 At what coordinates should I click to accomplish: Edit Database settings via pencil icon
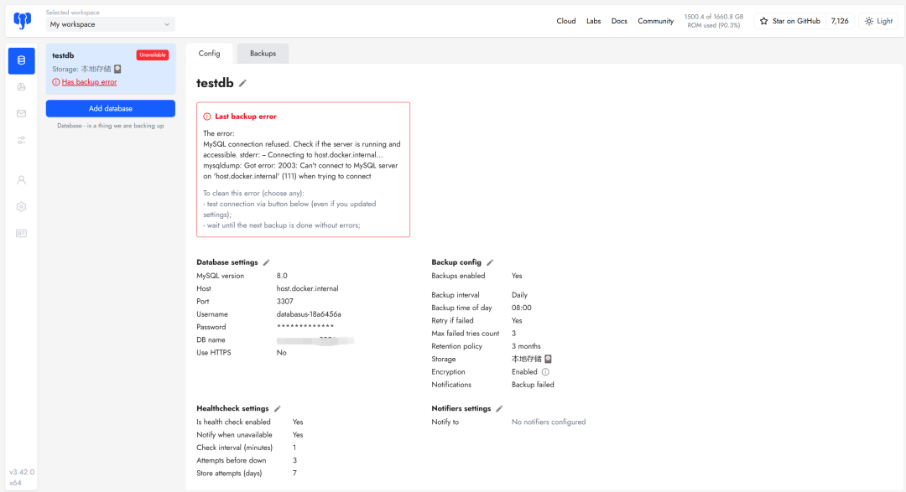(267, 262)
